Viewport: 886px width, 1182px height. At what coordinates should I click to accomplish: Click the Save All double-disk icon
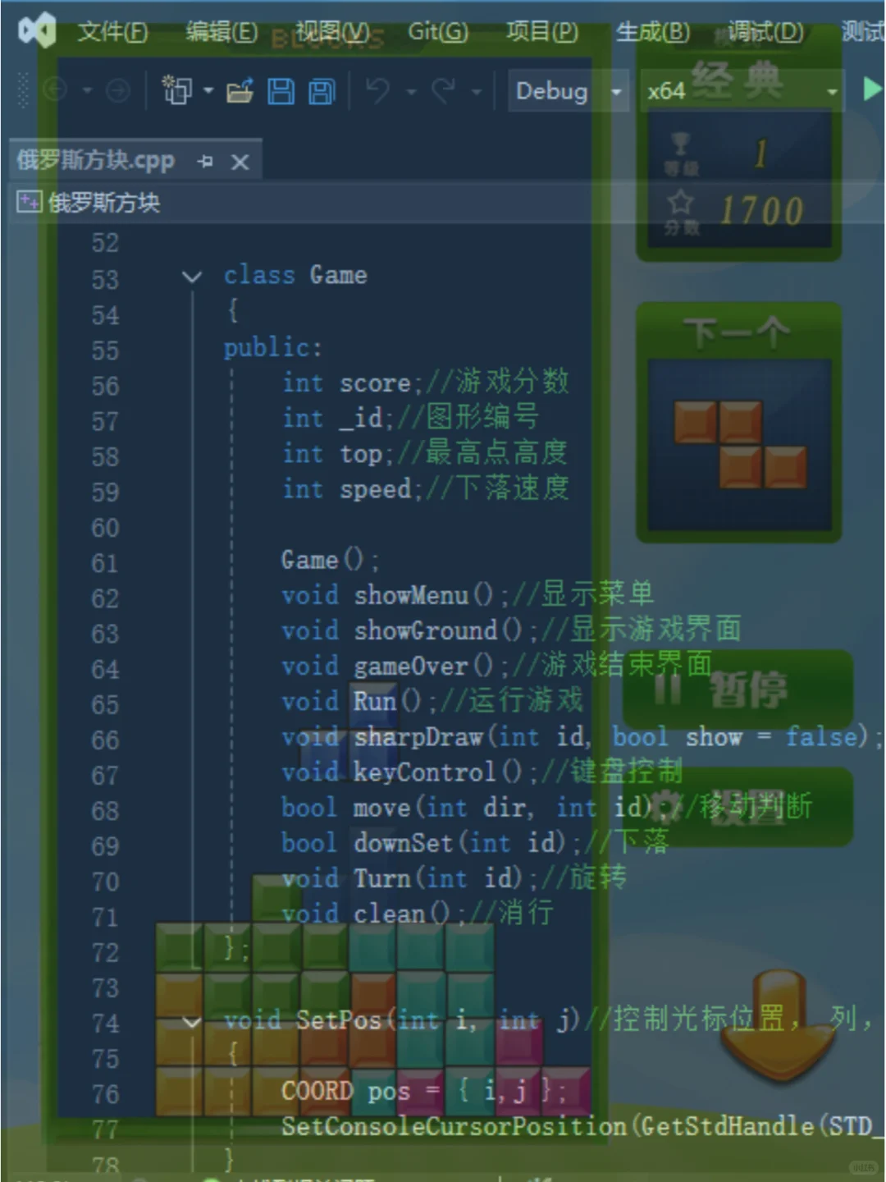click(322, 90)
